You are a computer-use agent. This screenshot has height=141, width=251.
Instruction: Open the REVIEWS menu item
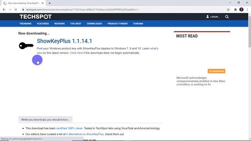pos(59,23)
